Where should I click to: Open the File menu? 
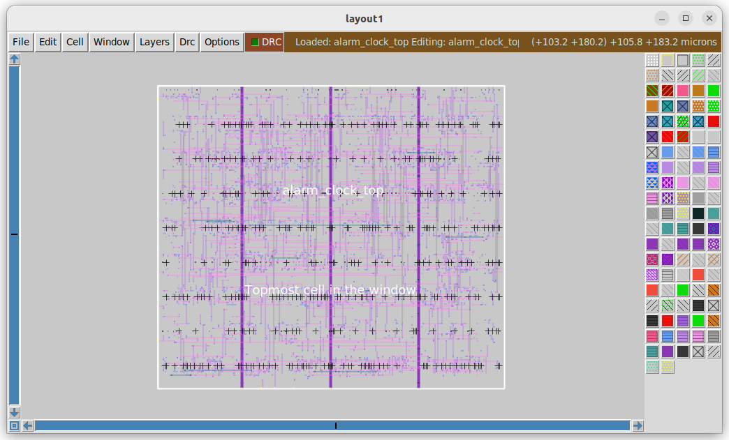click(20, 42)
